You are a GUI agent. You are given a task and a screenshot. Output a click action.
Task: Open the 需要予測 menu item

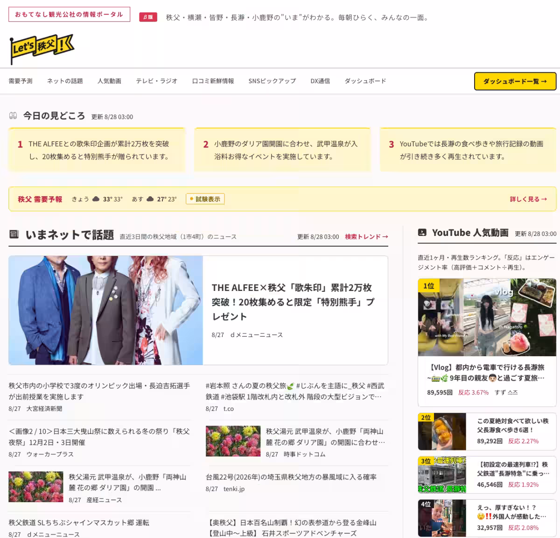21,81
